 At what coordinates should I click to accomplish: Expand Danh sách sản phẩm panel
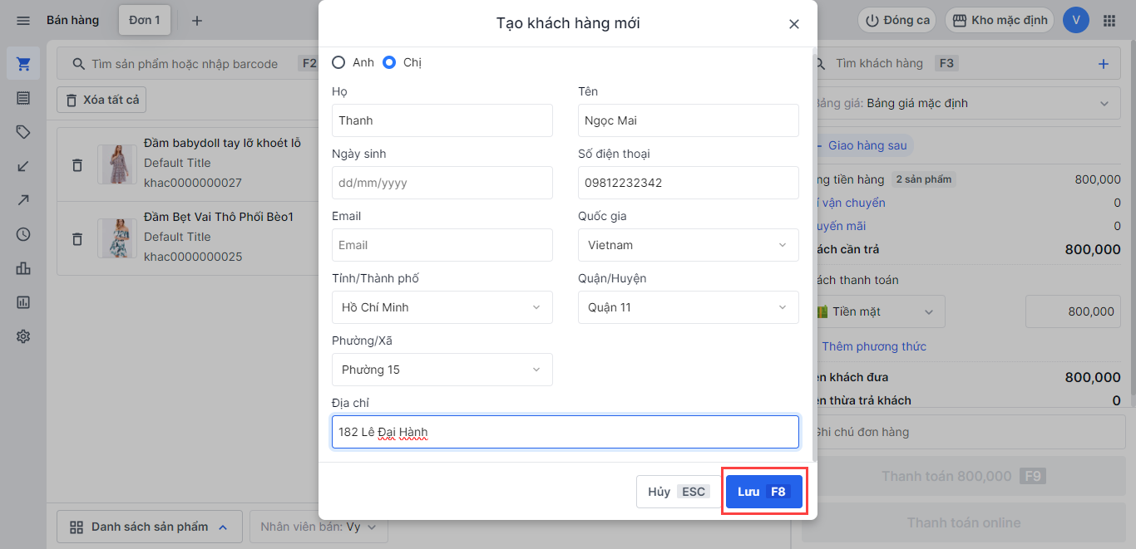[x=150, y=527]
